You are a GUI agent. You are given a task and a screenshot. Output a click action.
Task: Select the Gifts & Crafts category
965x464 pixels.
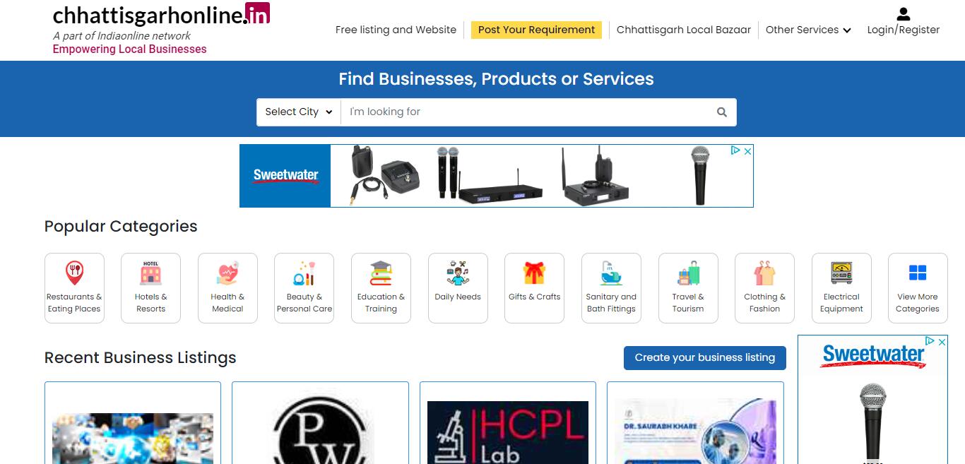pyautogui.click(x=534, y=288)
